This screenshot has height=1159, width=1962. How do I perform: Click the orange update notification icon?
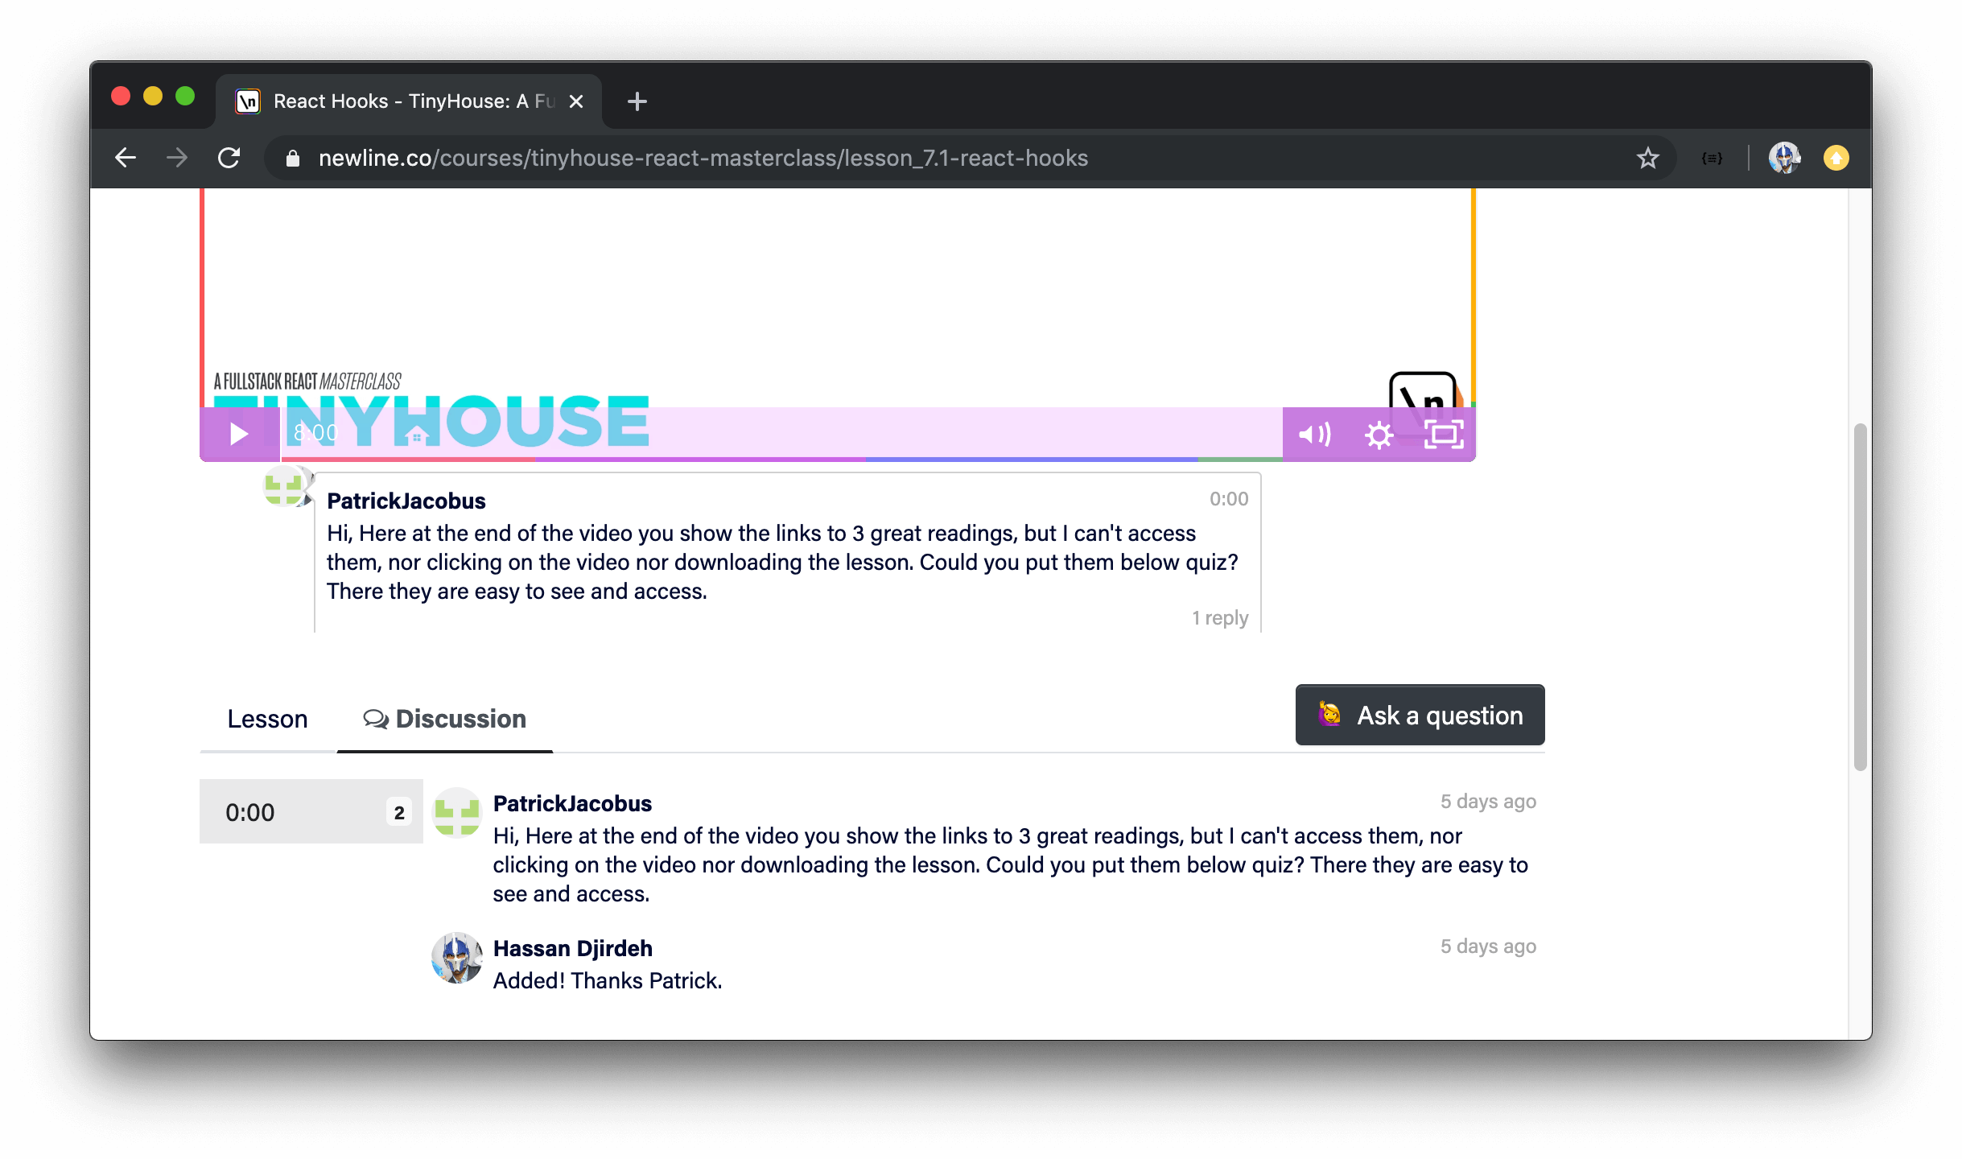point(1836,158)
